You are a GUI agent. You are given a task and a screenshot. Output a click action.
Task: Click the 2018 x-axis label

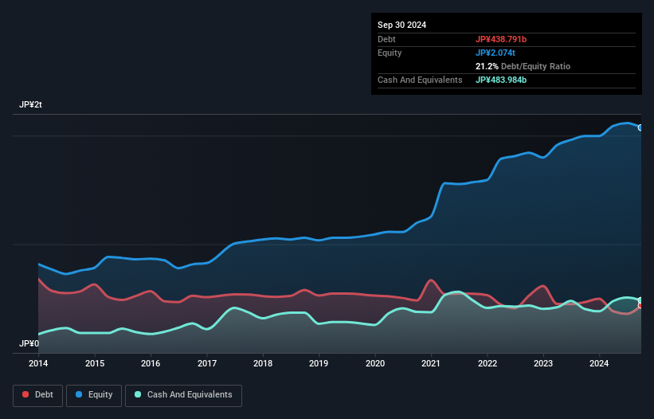coord(263,363)
